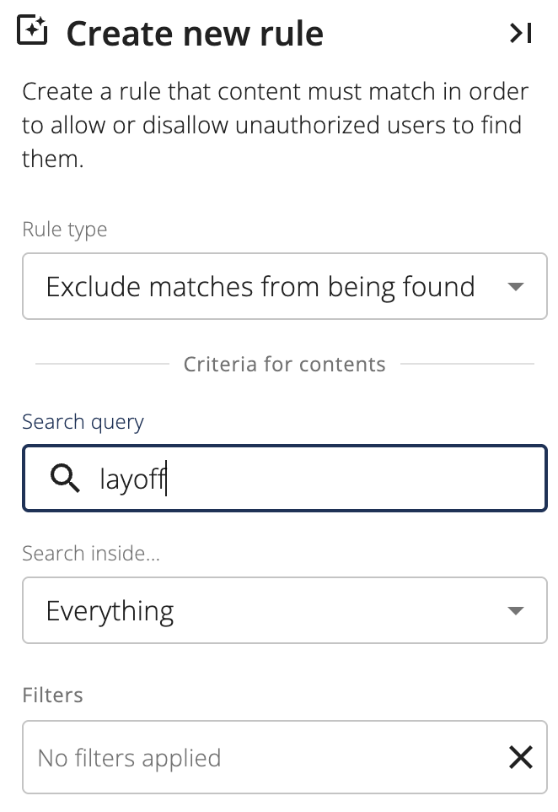Screen dimensions: 558x812
Task: Click the magnifying glass search icon
Action: (x=65, y=478)
